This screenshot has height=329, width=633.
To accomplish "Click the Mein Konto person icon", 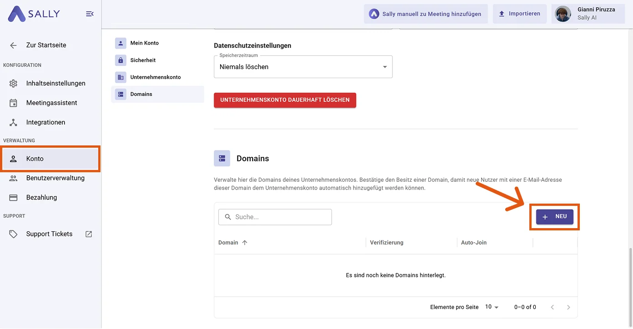I will (121, 43).
